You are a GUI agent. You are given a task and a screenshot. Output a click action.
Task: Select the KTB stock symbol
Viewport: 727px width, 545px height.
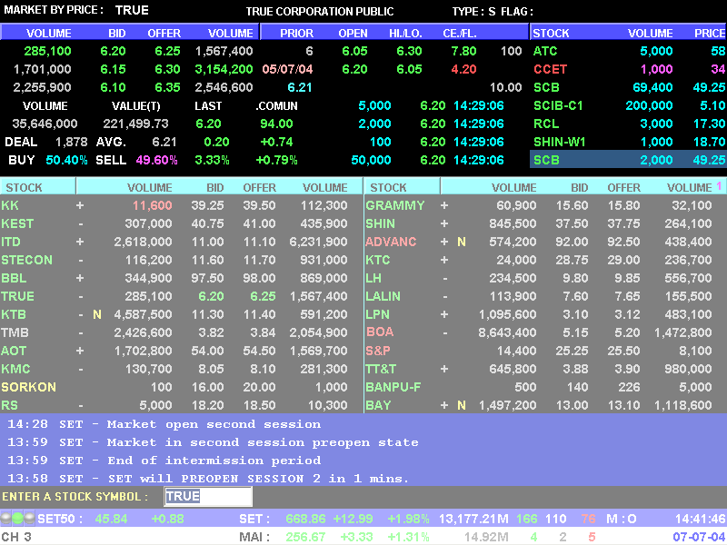point(14,314)
